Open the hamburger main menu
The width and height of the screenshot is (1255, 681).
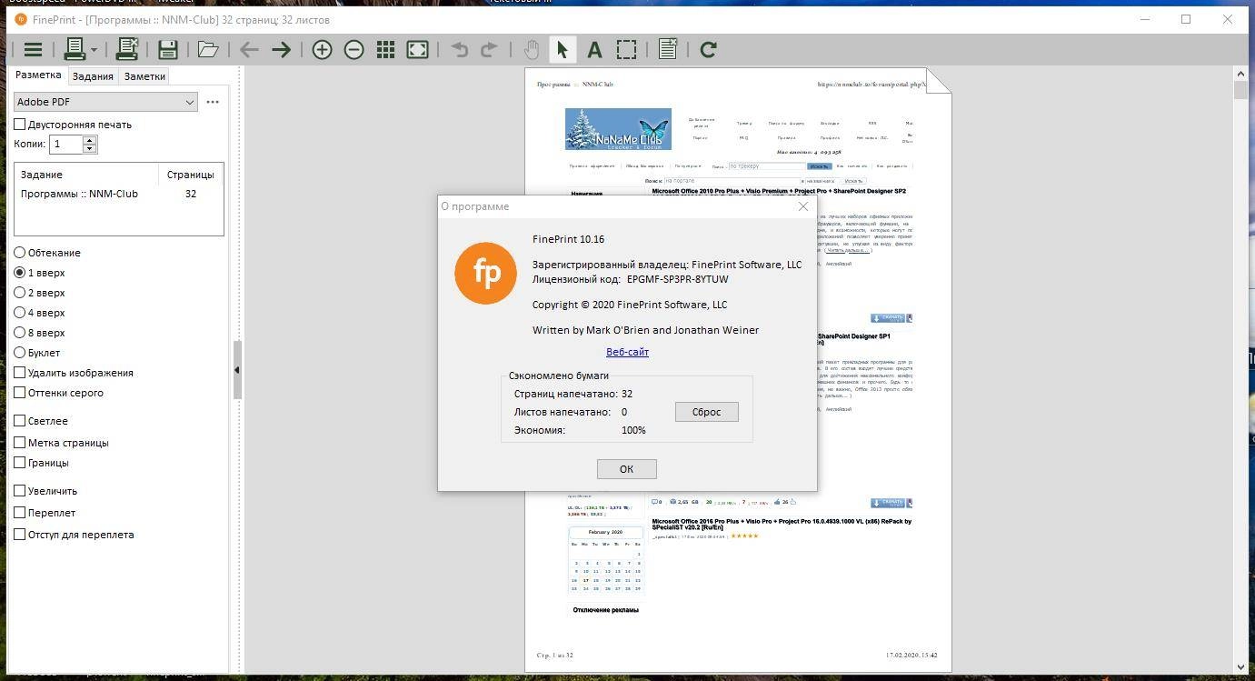[x=33, y=50]
